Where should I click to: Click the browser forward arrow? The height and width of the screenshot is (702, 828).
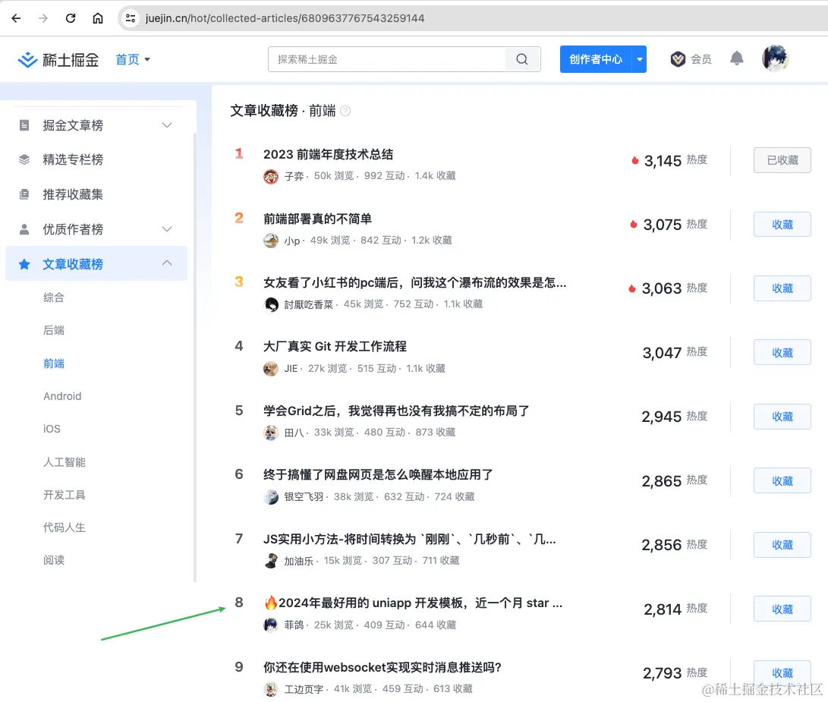(x=43, y=18)
